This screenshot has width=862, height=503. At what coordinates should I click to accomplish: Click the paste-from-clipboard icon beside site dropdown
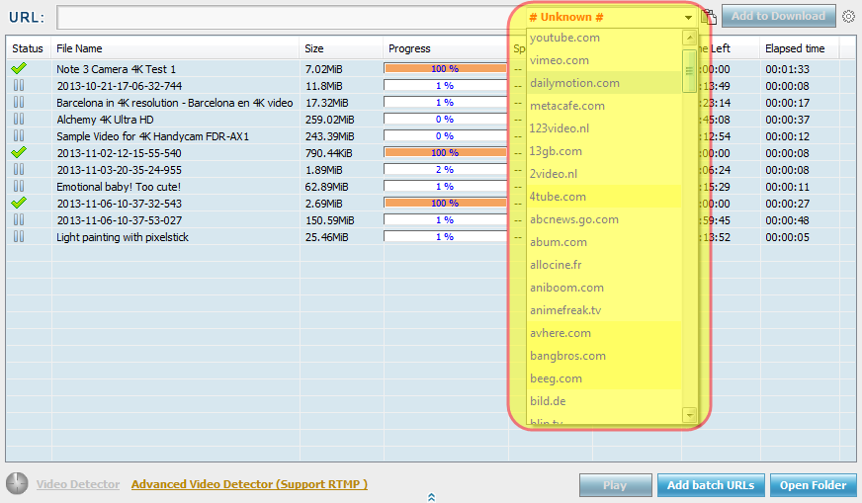click(x=709, y=17)
